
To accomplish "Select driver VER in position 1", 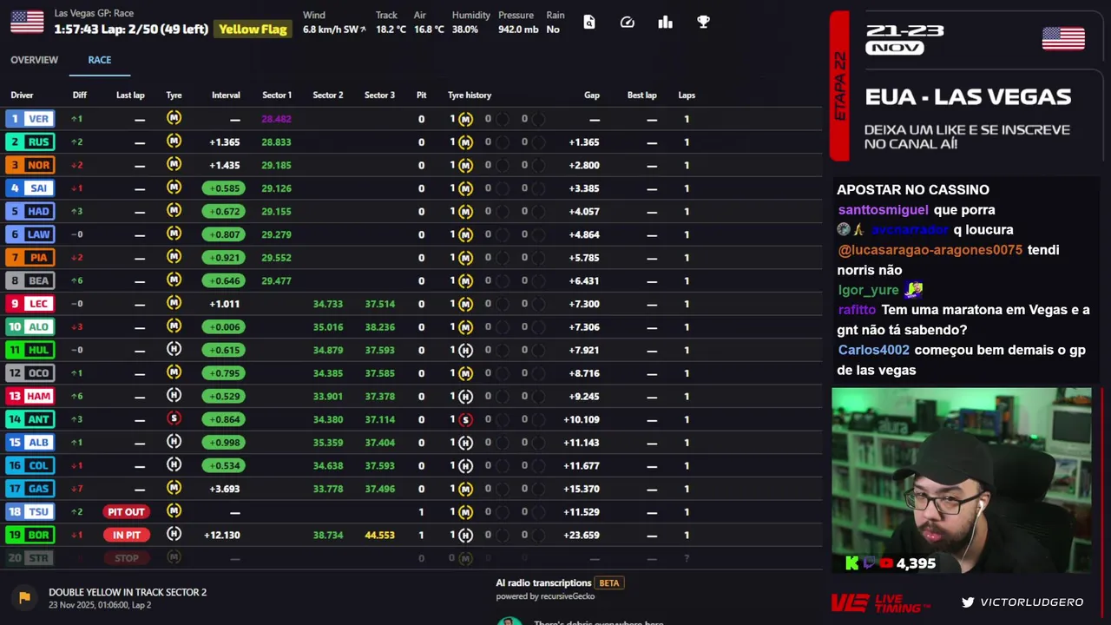I will click(x=30, y=119).
